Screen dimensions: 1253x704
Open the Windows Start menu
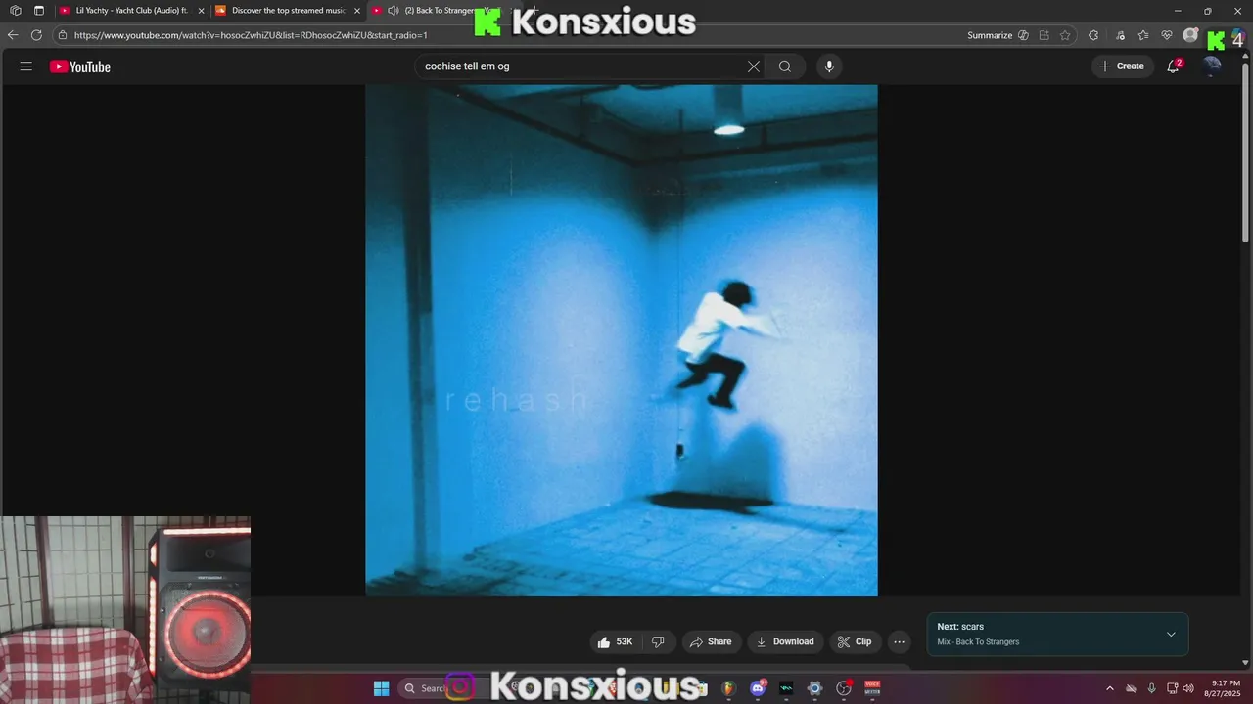point(382,688)
